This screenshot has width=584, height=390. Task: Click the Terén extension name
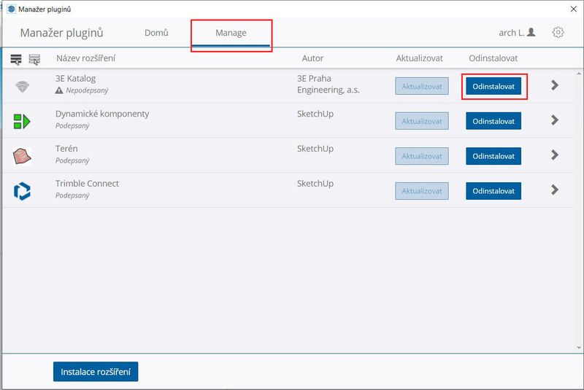[66, 149]
